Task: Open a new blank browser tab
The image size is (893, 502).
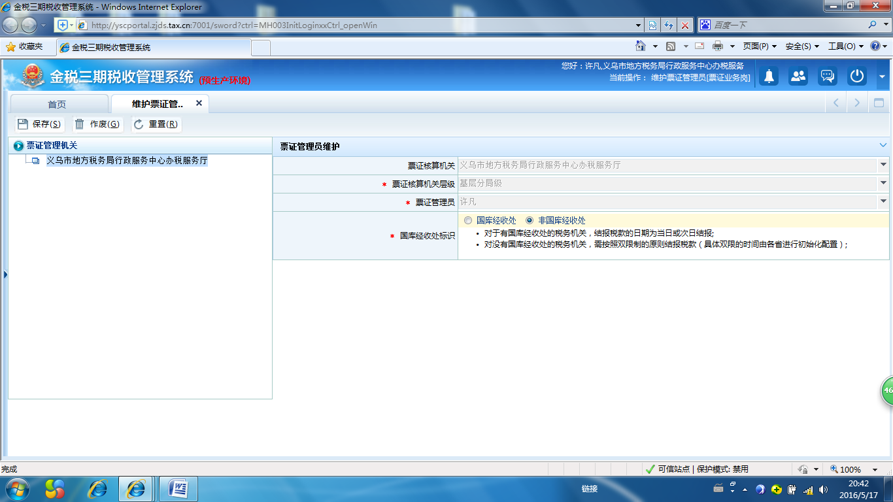Action: 261,48
